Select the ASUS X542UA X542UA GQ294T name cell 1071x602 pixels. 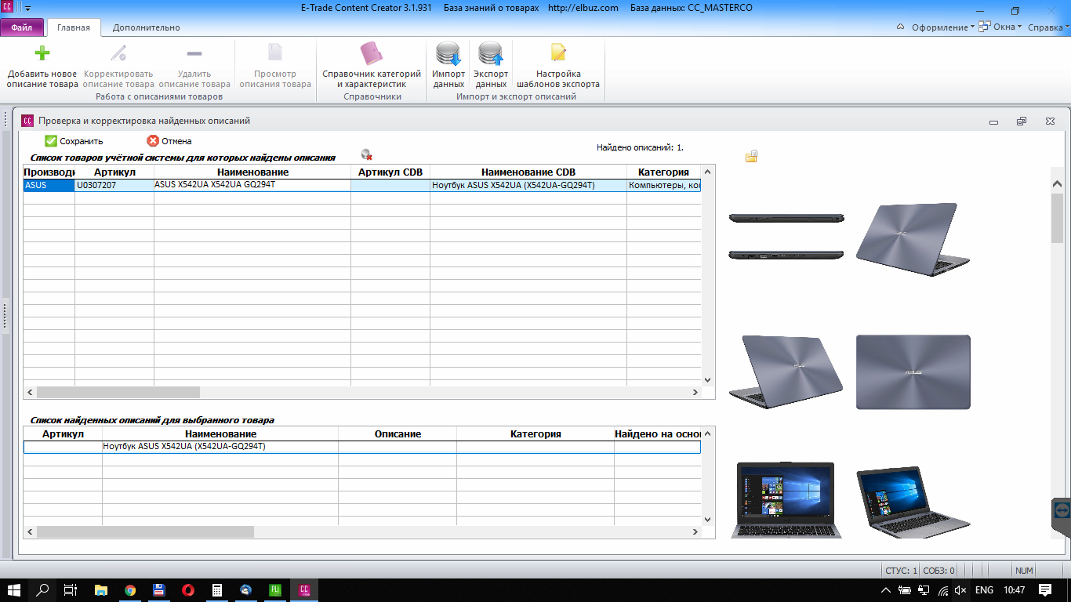click(x=252, y=186)
